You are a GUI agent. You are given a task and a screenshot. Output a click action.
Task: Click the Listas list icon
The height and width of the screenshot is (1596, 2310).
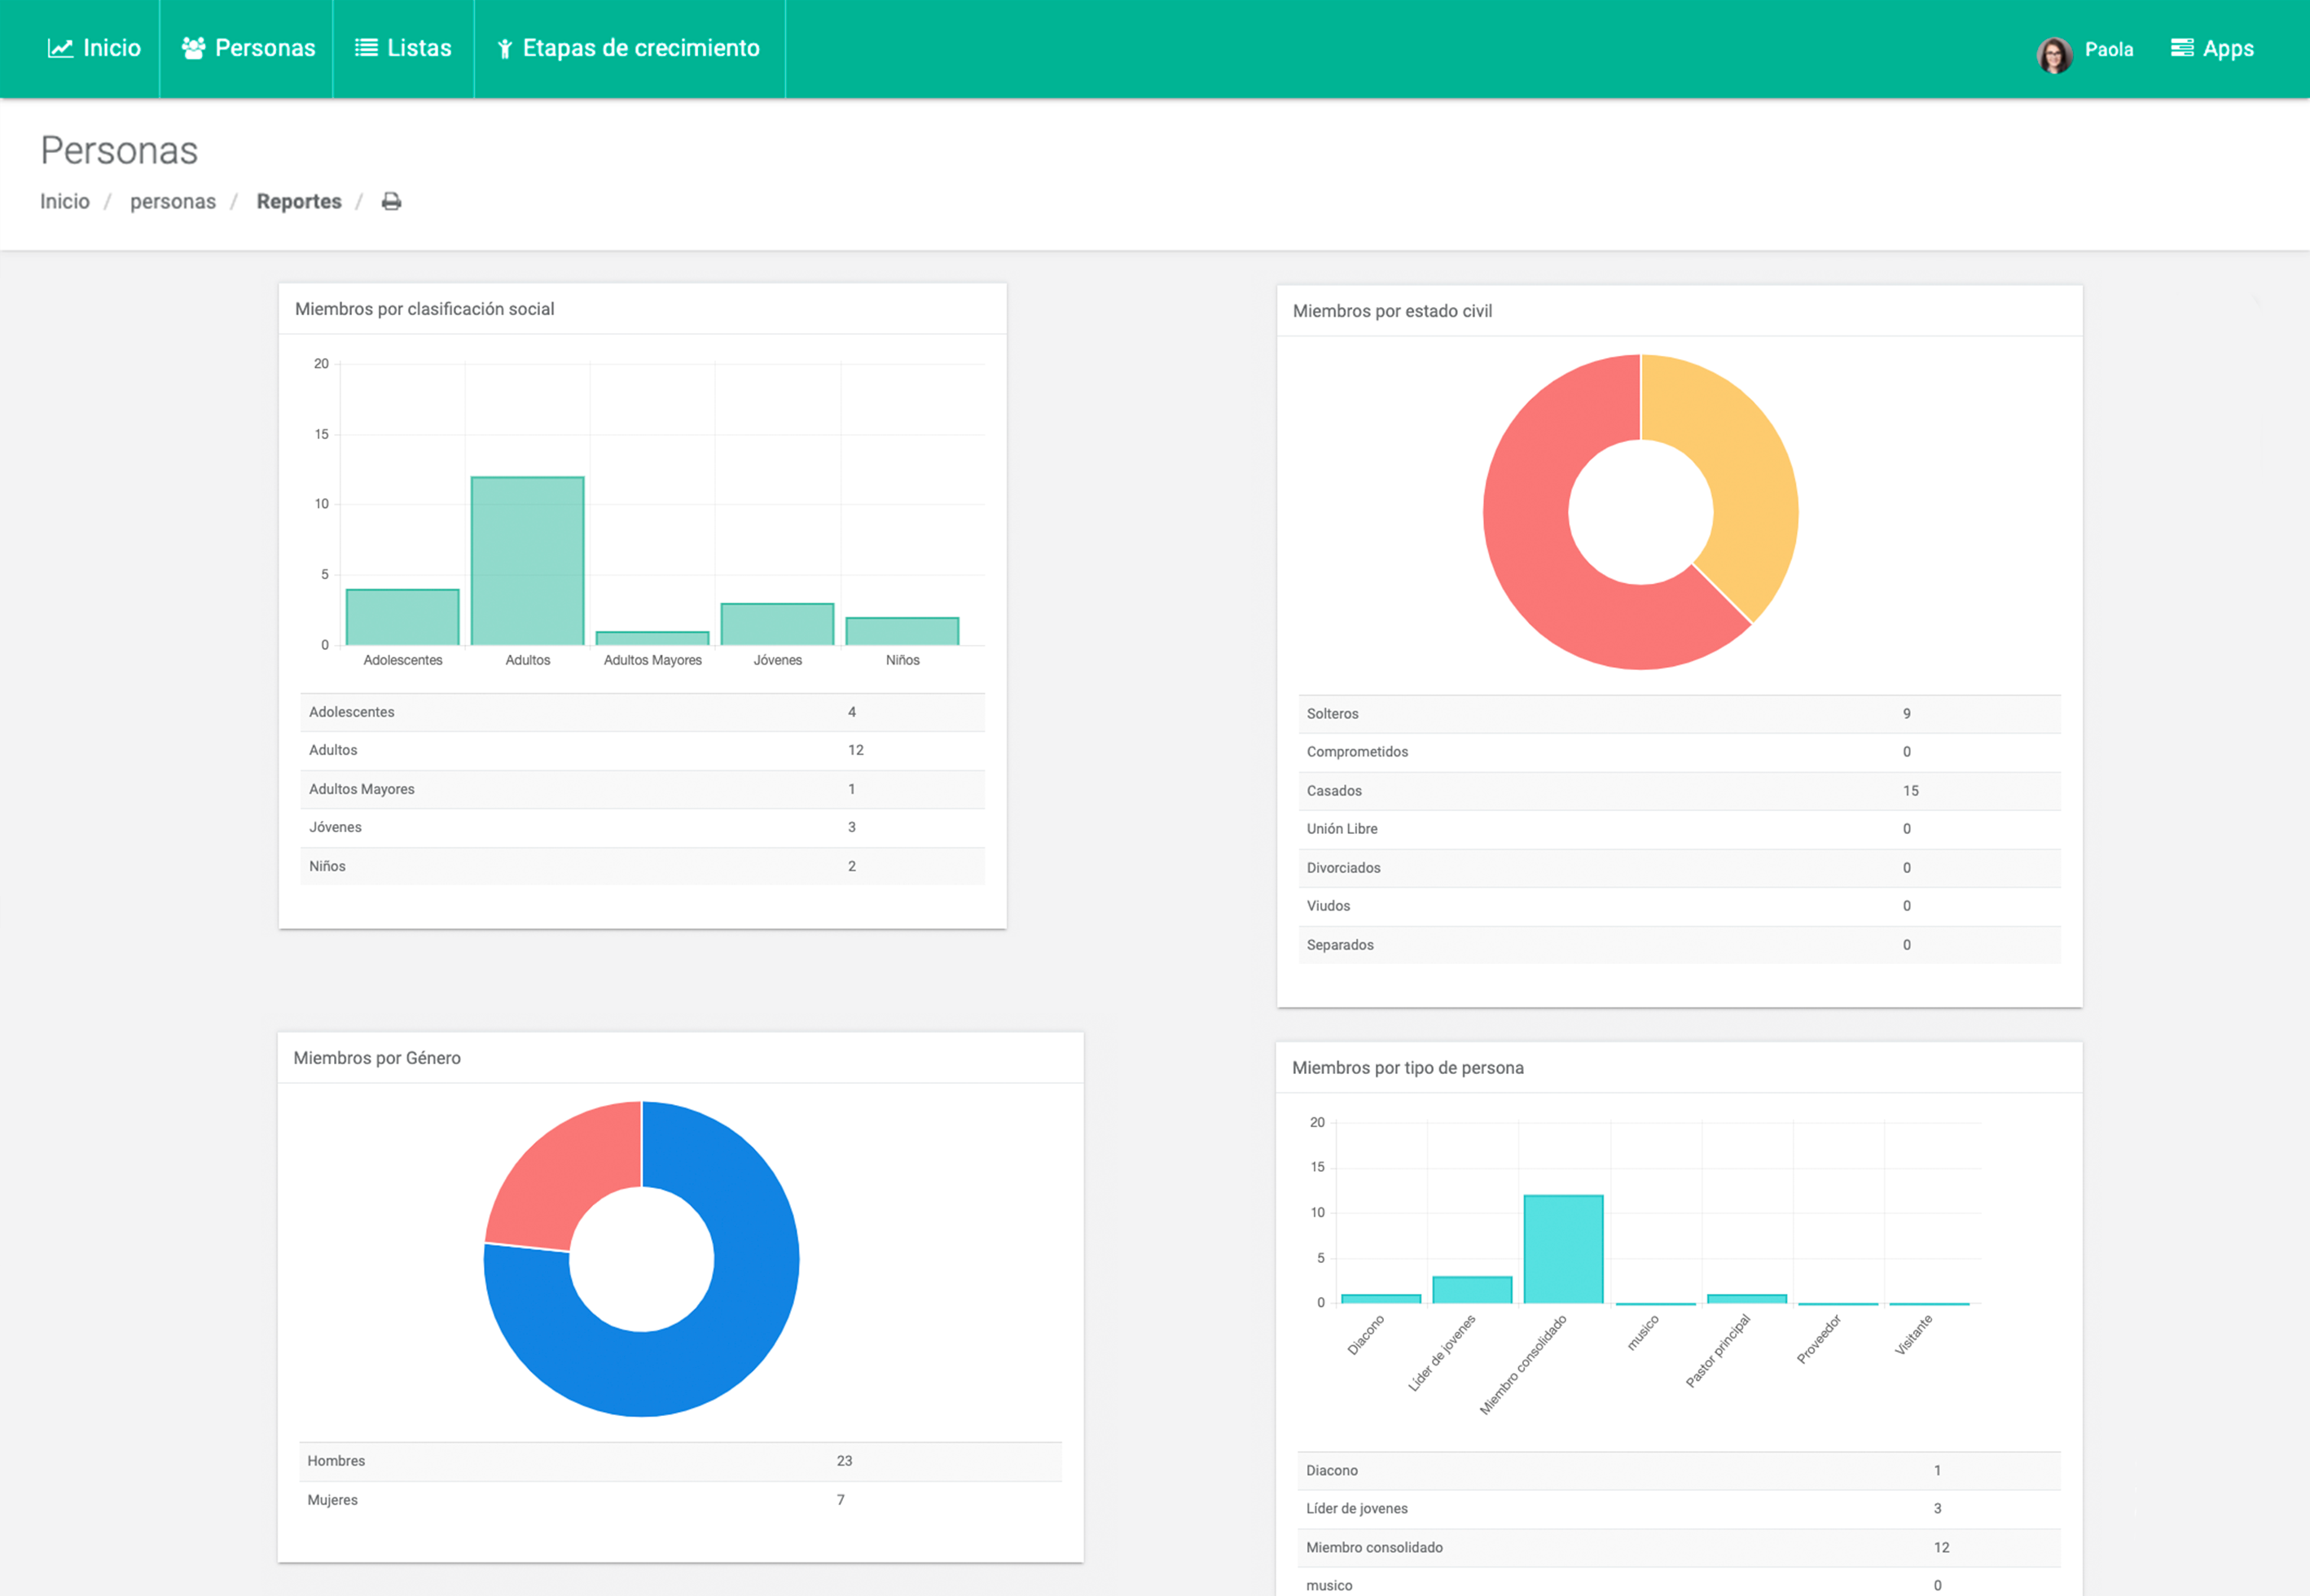pos(366,48)
